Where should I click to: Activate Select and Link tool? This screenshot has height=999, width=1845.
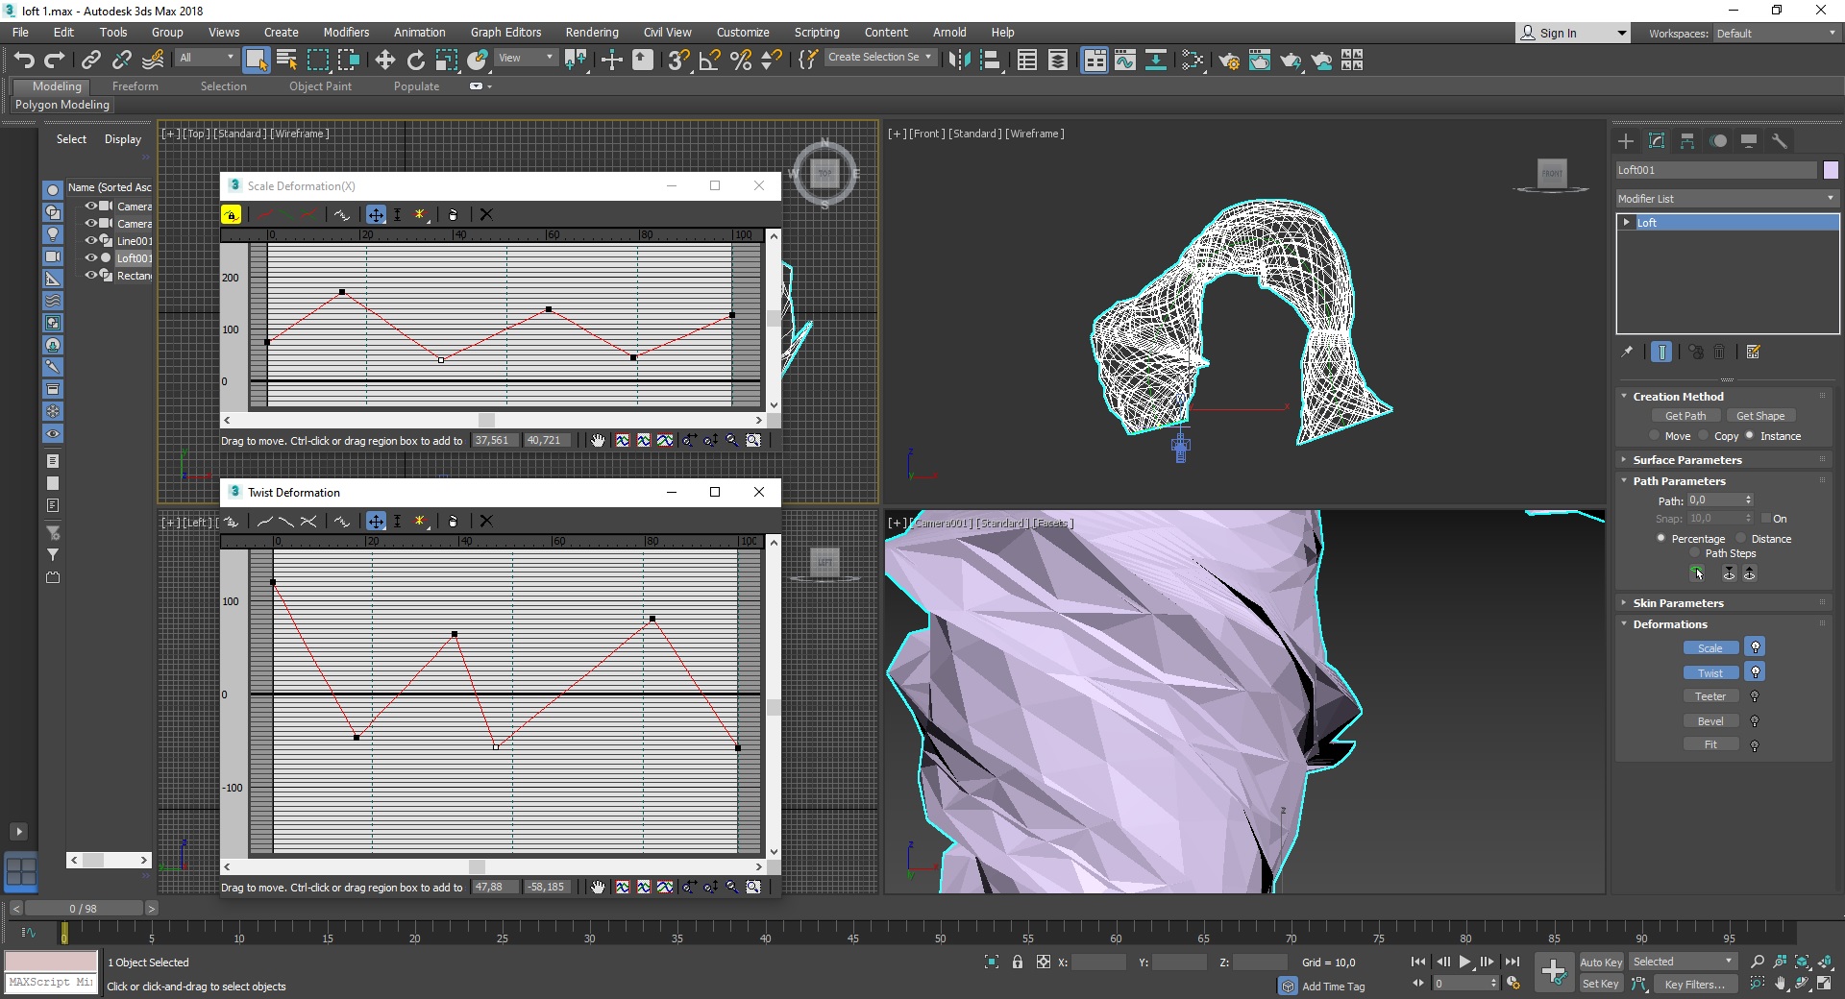pyautogui.click(x=90, y=61)
